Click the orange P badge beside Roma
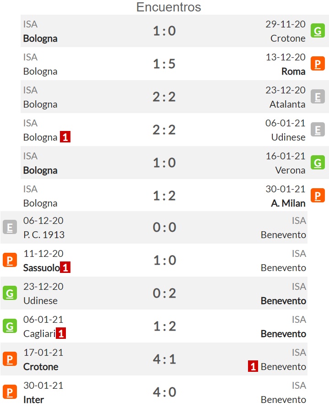The image size is (329, 408). click(x=318, y=64)
